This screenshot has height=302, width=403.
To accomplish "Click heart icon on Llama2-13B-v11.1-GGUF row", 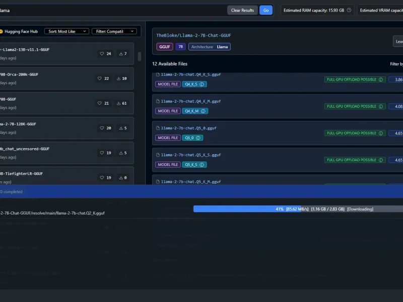I will [102, 54].
